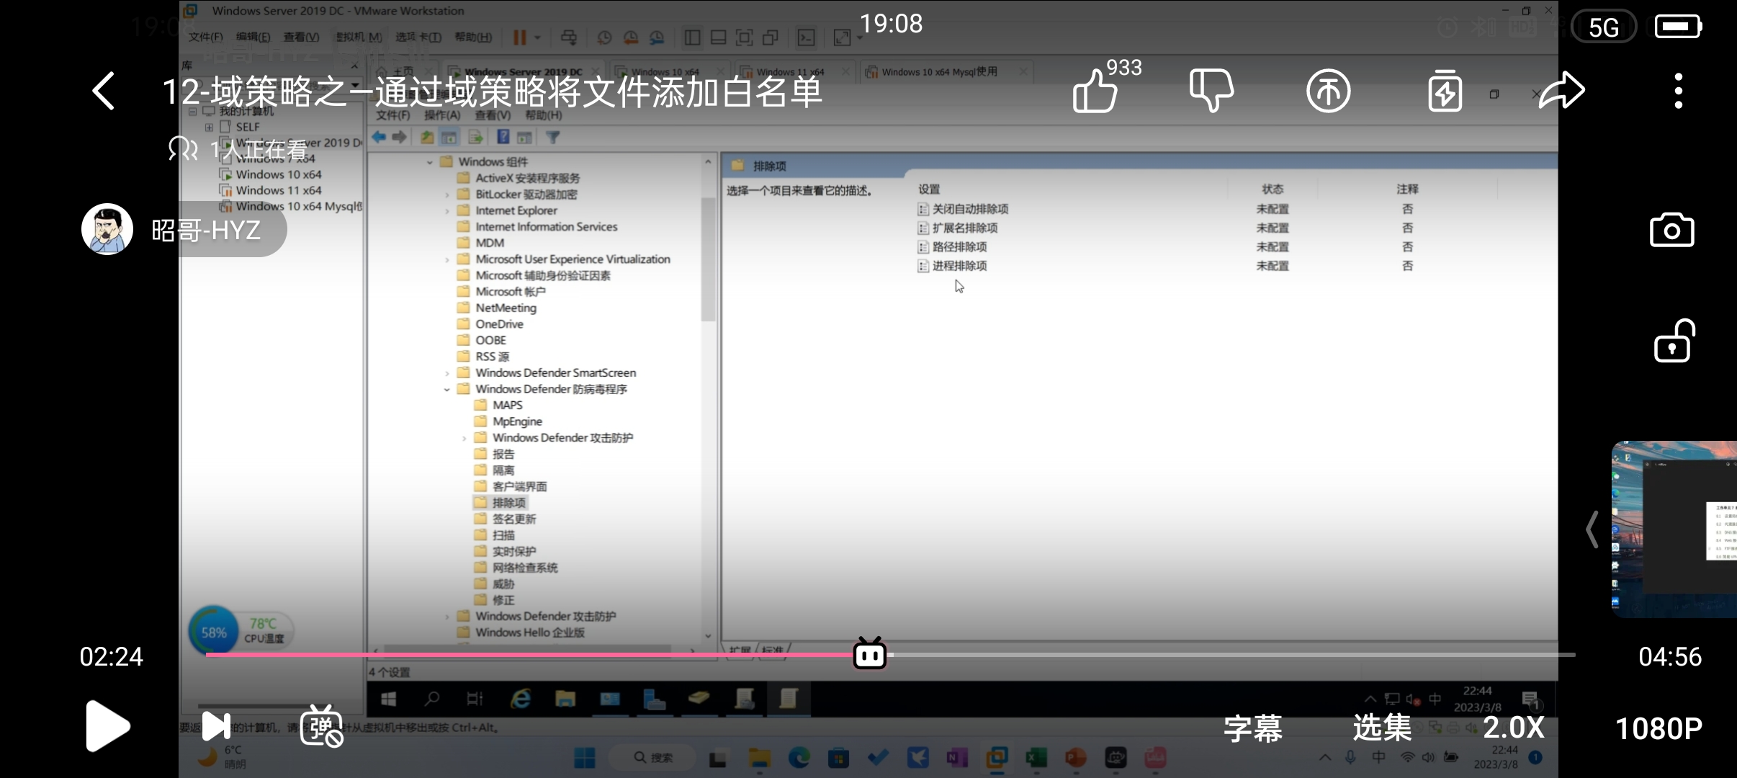This screenshot has width=1737, height=778.
Task: Tap the thumbs-up like icon
Action: [x=1095, y=91]
